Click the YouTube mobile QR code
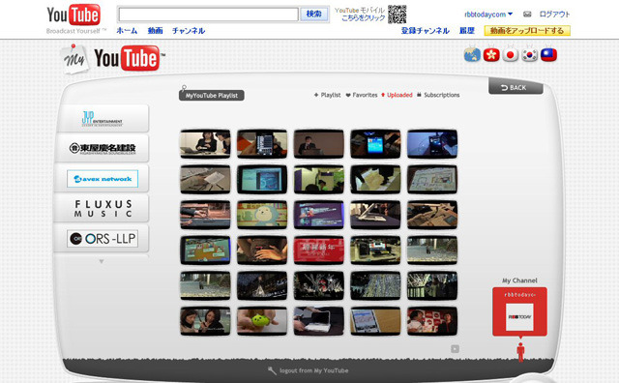The height and width of the screenshot is (383, 619). tap(397, 15)
